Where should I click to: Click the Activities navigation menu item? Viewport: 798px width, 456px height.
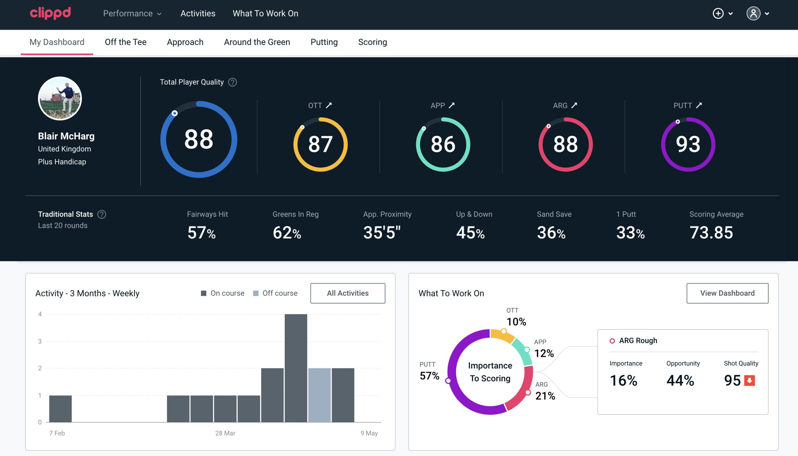(198, 14)
